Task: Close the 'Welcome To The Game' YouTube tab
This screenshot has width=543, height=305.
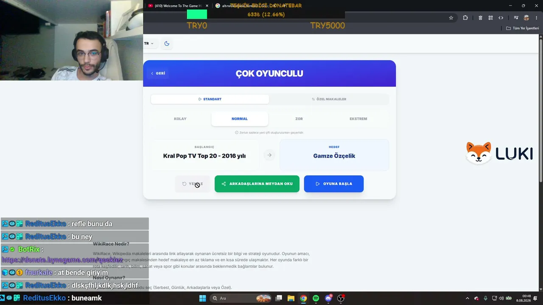Action: 207,6
